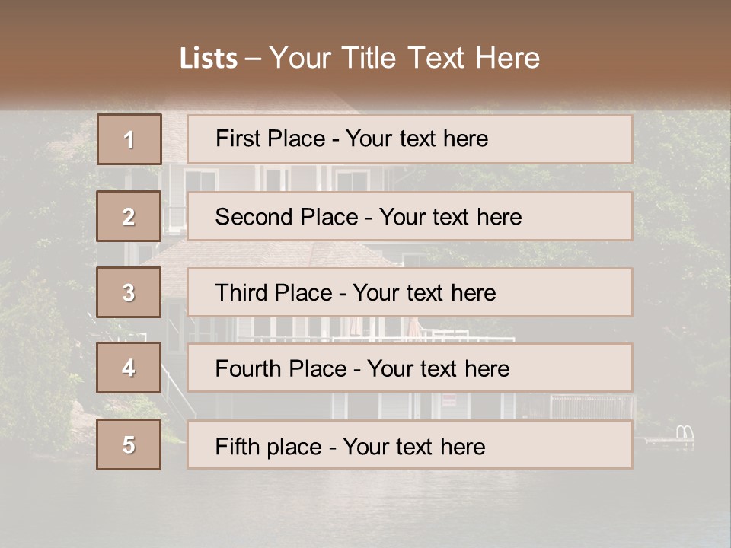The height and width of the screenshot is (548, 731).
Task: Select the Fourth Place text bar
Action: pyautogui.click(x=410, y=368)
